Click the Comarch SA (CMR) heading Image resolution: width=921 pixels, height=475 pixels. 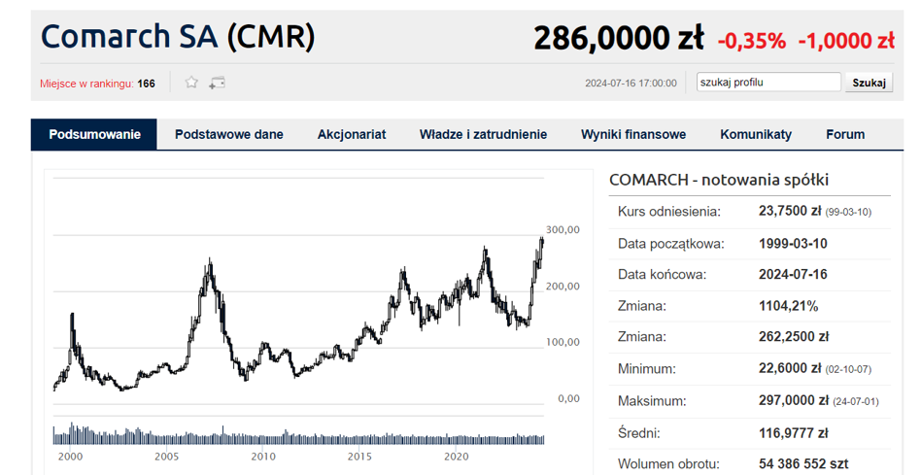tap(178, 37)
